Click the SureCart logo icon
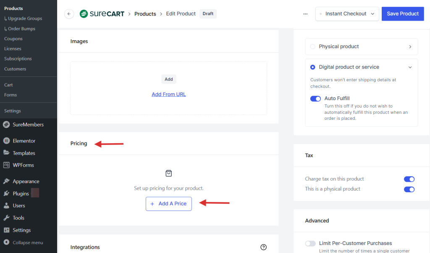 coord(84,14)
